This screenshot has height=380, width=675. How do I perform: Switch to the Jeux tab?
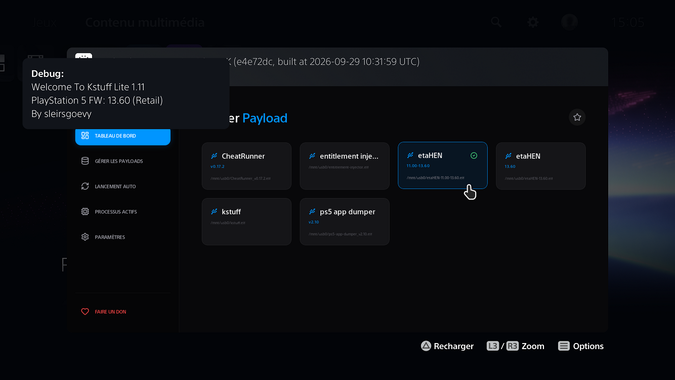pyautogui.click(x=44, y=22)
